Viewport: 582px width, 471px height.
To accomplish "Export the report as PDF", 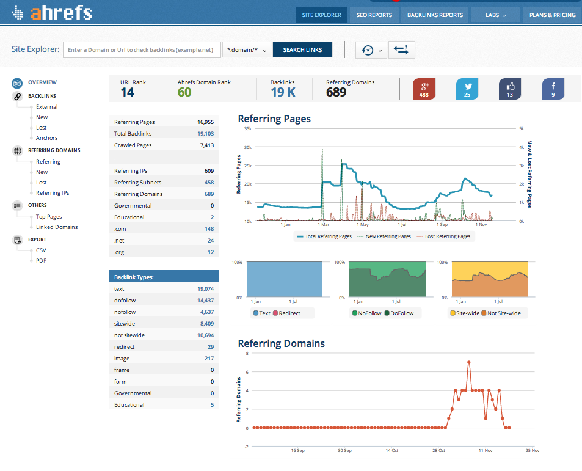I will click(41, 261).
